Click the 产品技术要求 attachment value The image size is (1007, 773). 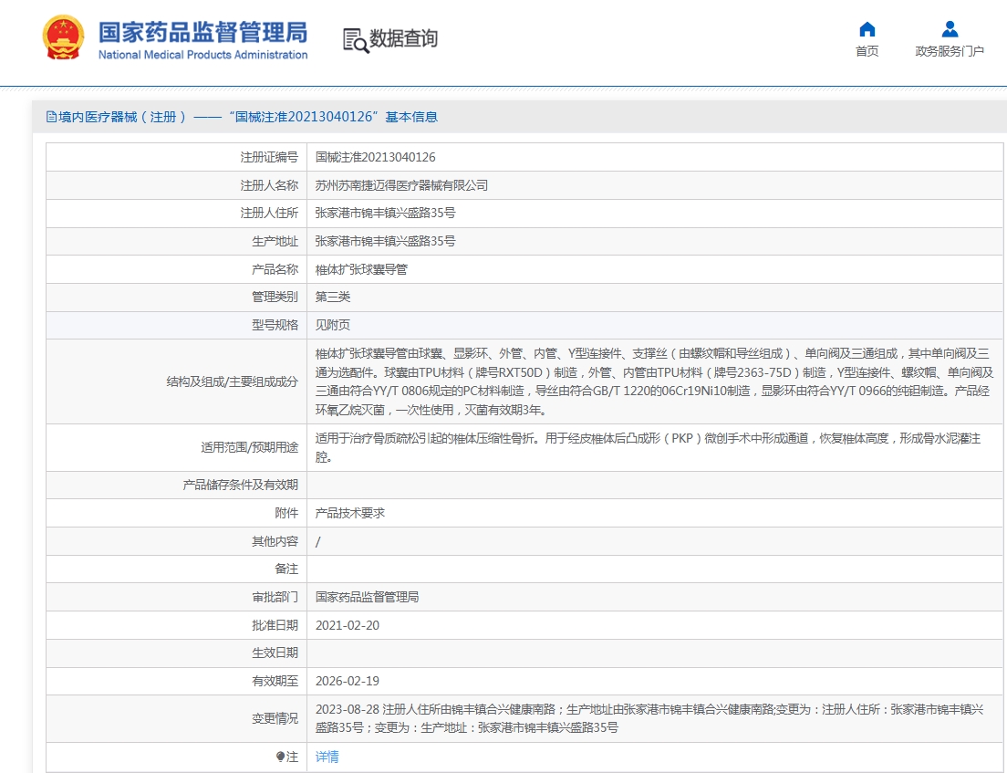pos(350,514)
